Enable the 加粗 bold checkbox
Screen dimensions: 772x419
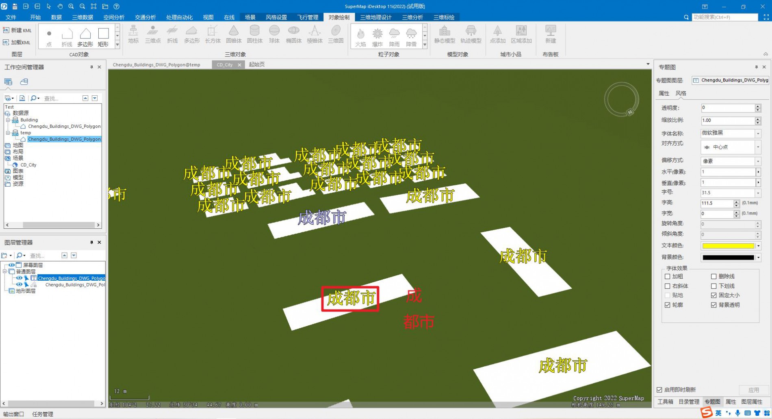(667, 277)
